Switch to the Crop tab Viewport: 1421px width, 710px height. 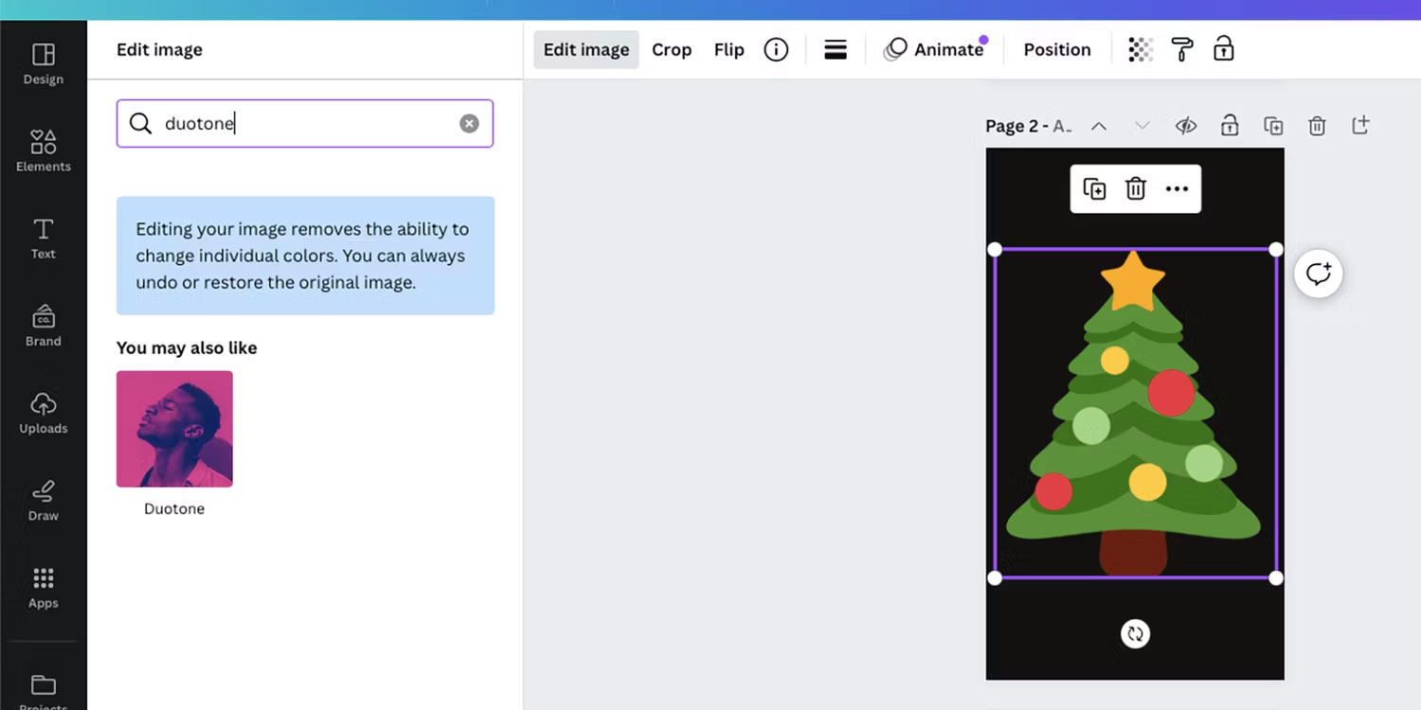point(672,48)
